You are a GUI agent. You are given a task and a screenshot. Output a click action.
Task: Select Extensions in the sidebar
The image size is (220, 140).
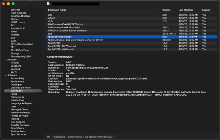(23, 91)
